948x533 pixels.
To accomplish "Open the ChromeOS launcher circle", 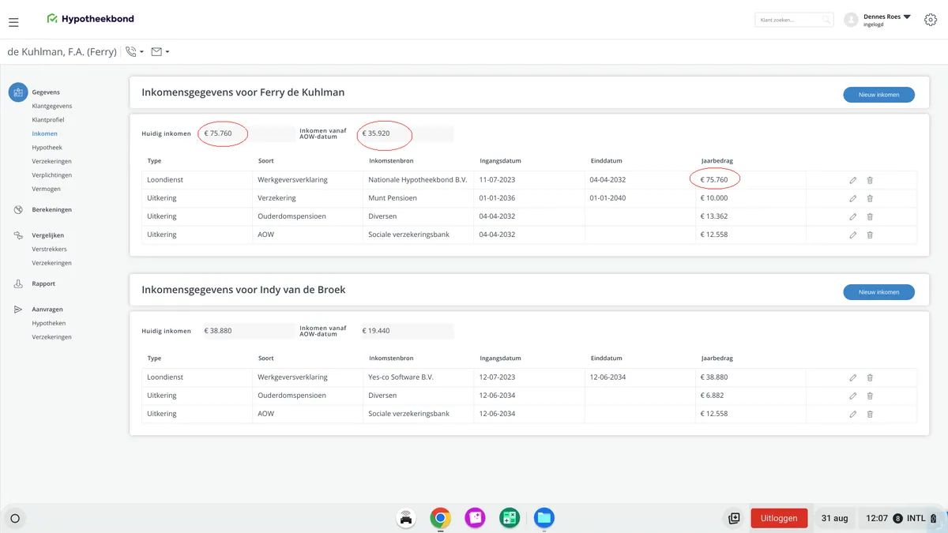I will pos(14,519).
